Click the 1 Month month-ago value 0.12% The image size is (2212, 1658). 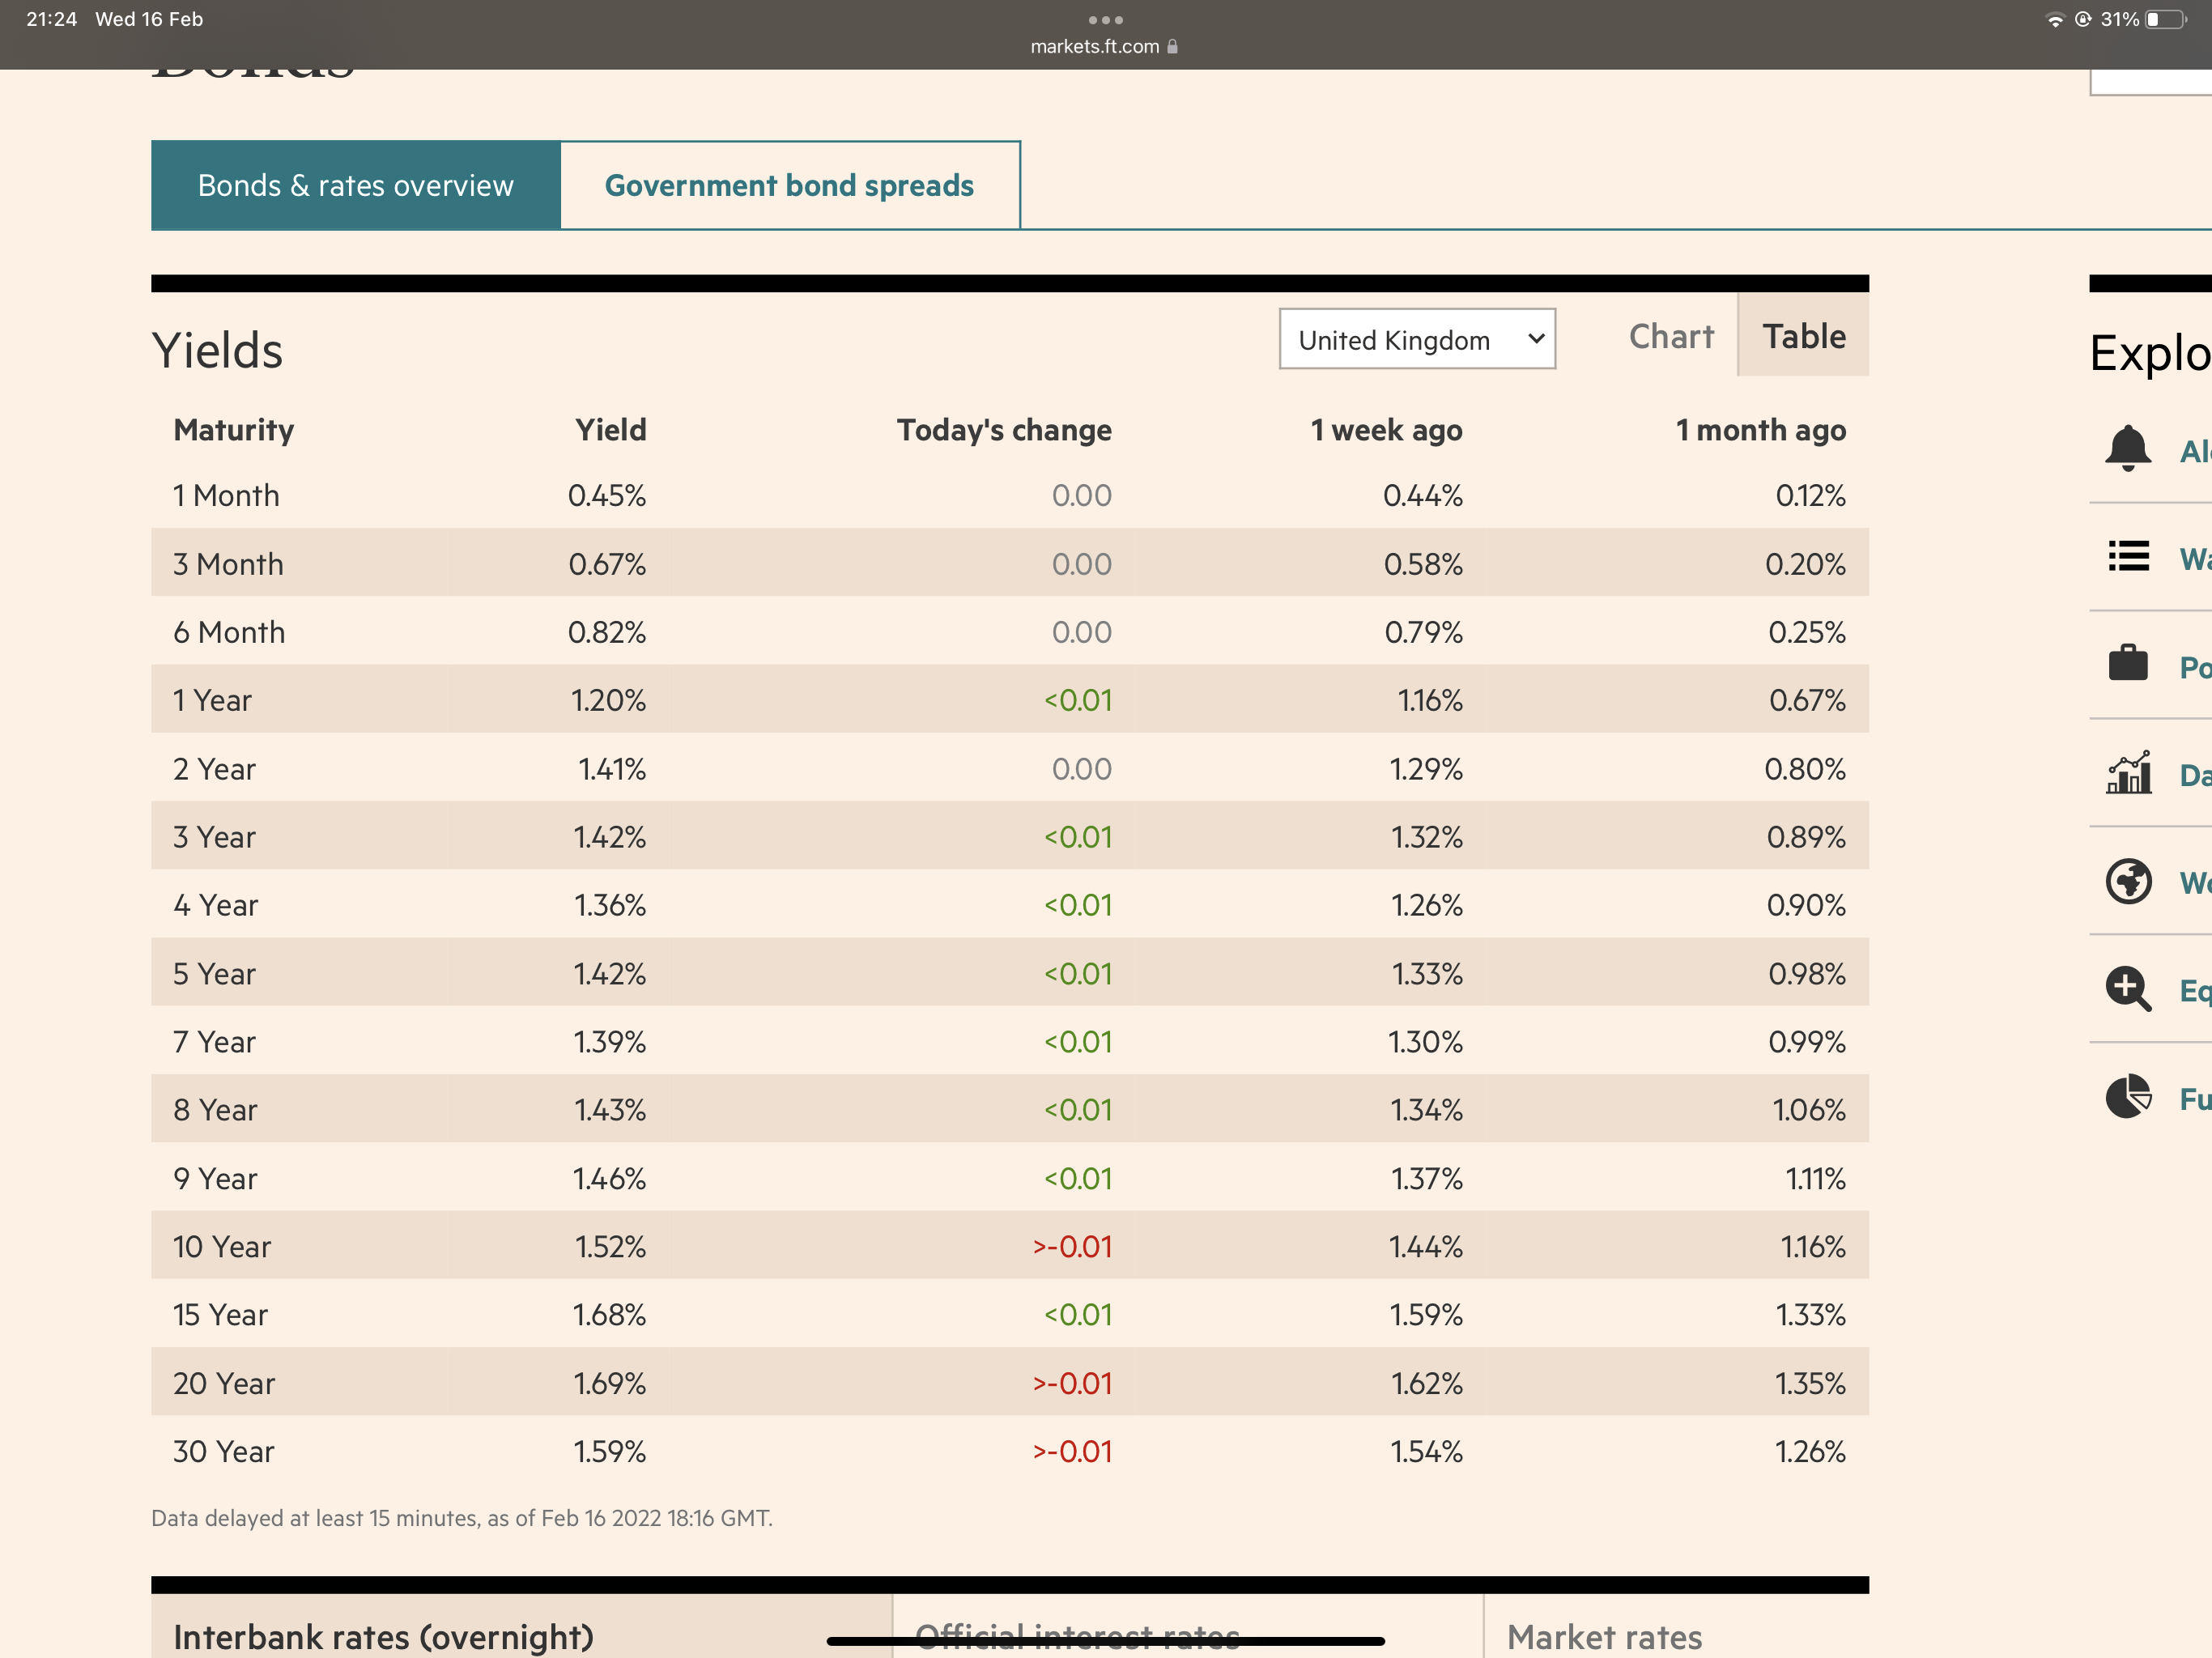pos(1810,495)
